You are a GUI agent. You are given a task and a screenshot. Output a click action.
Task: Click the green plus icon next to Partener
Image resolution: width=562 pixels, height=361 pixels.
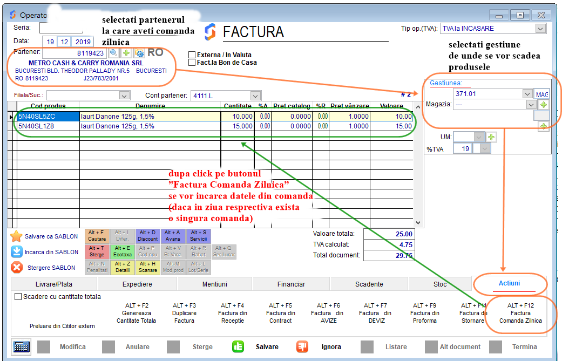(x=126, y=53)
